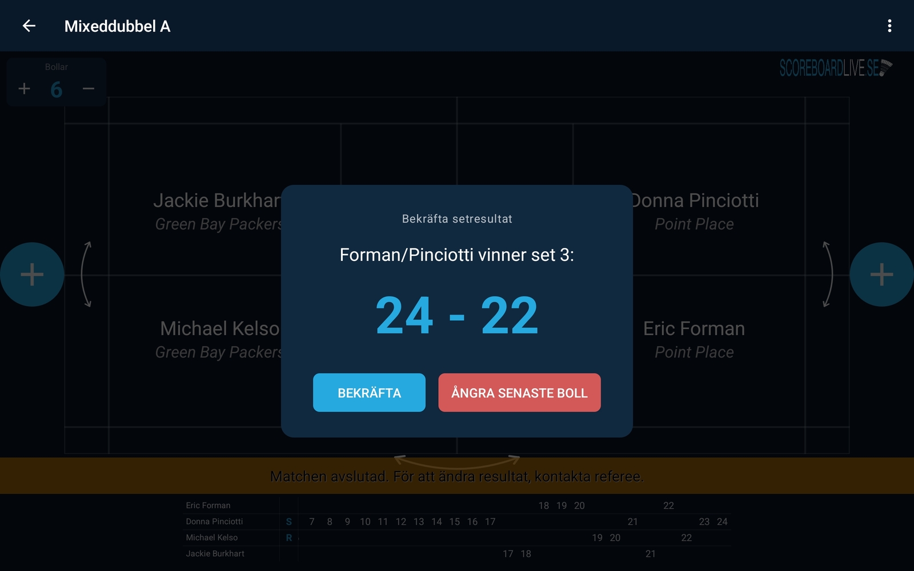914x571 pixels.
Task: Select player Donna Pinciotti on court
Action: 694,200
